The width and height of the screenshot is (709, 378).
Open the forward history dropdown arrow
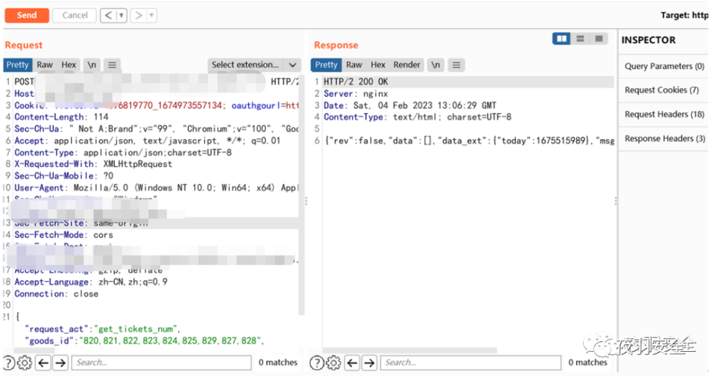pyautogui.click(x=151, y=15)
